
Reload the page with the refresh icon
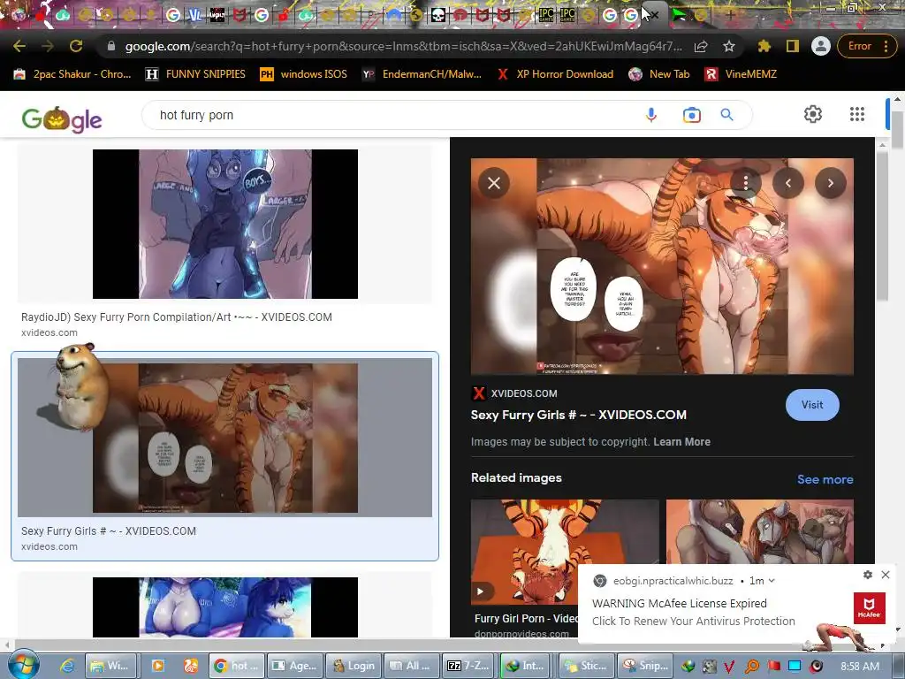(76, 46)
